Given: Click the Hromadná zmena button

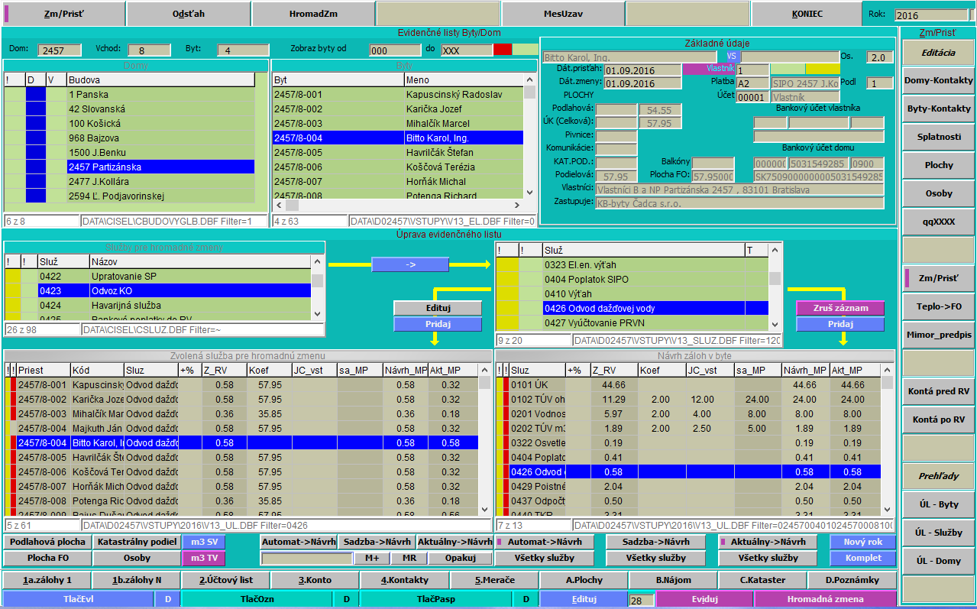Looking at the screenshot, I should coord(824,599).
